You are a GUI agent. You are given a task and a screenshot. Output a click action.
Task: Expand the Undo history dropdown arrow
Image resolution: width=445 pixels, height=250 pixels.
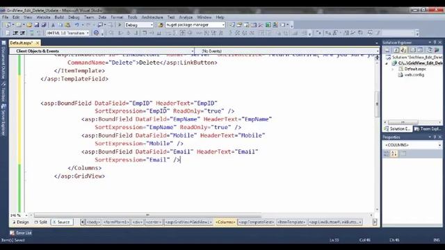click(83, 25)
